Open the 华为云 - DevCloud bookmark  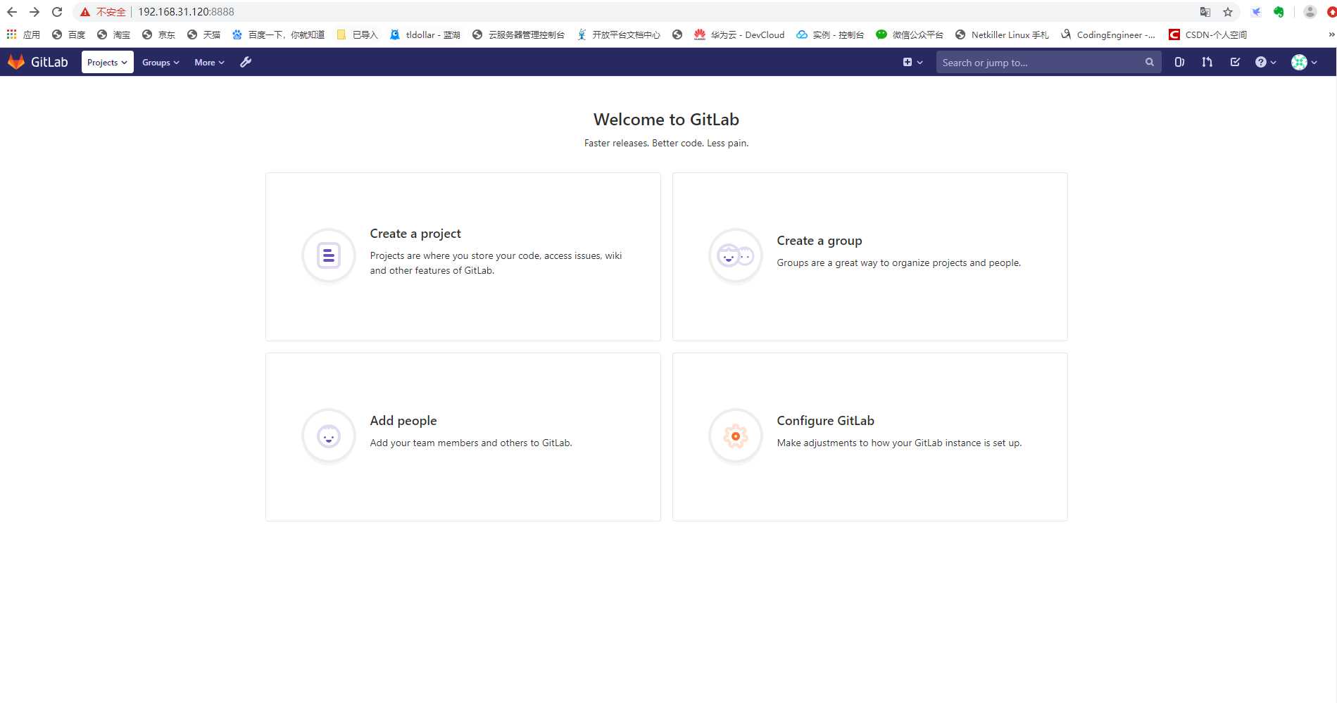[x=739, y=34]
